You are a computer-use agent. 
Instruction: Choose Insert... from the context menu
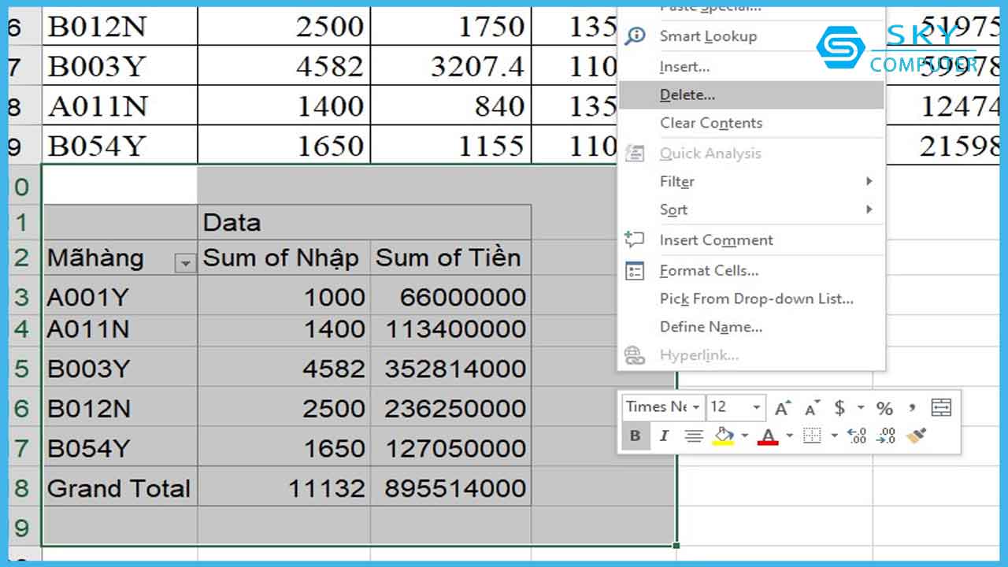[751, 67]
